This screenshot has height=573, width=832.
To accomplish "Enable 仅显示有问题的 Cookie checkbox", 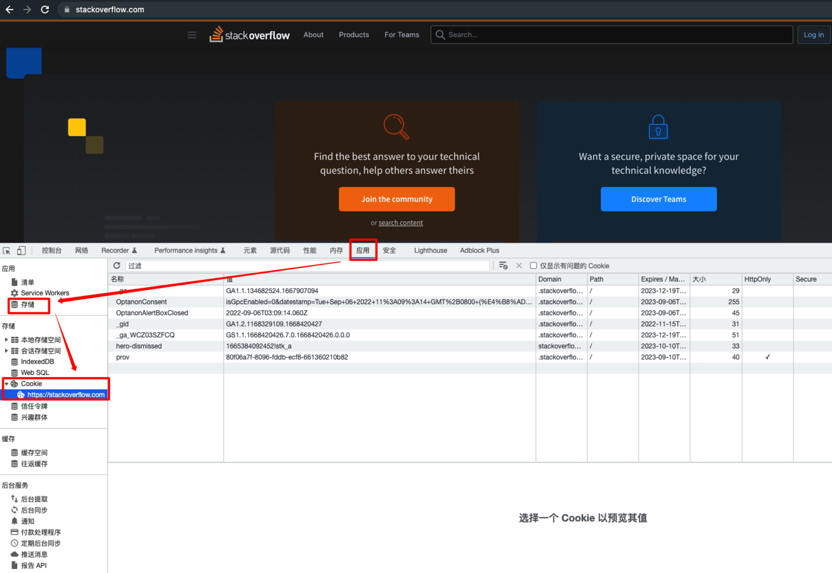I will (x=533, y=265).
